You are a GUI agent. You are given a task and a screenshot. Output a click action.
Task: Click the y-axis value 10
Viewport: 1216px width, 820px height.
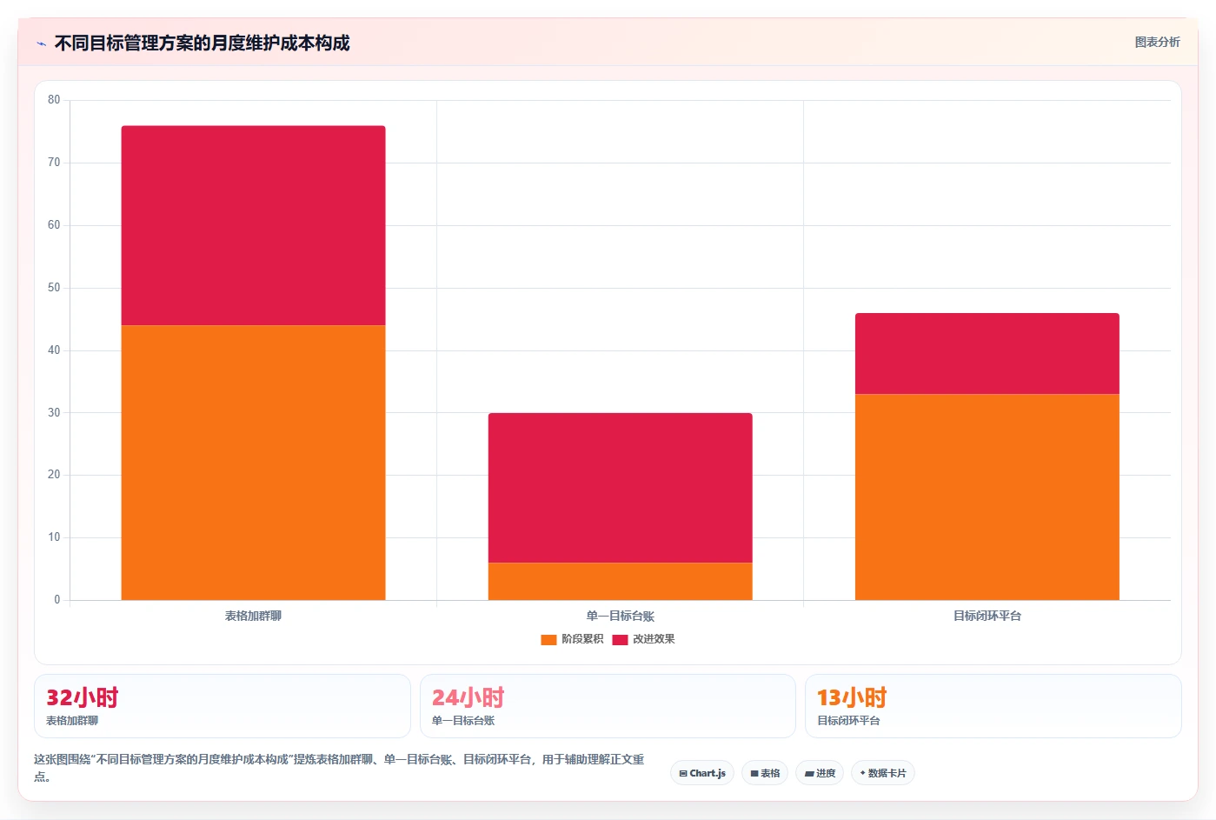tap(54, 537)
